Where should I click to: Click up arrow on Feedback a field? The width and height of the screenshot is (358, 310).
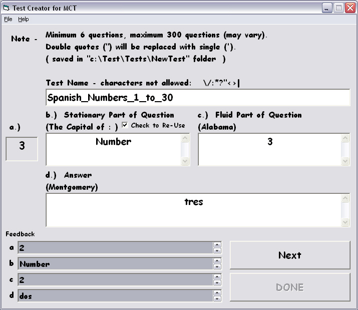tap(217, 245)
